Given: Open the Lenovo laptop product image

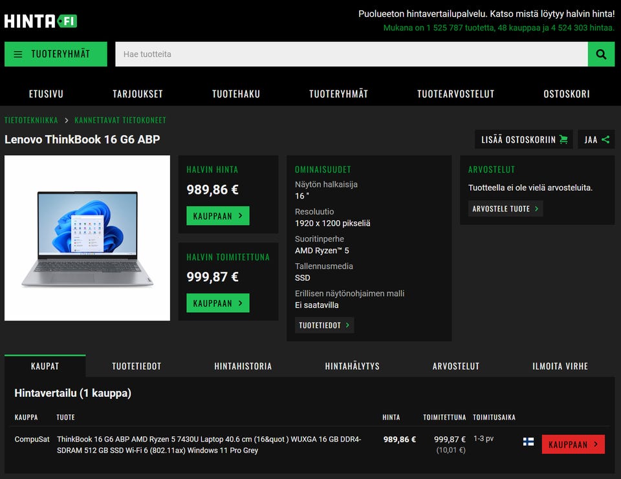Looking at the screenshot, I should [x=87, y=238].
